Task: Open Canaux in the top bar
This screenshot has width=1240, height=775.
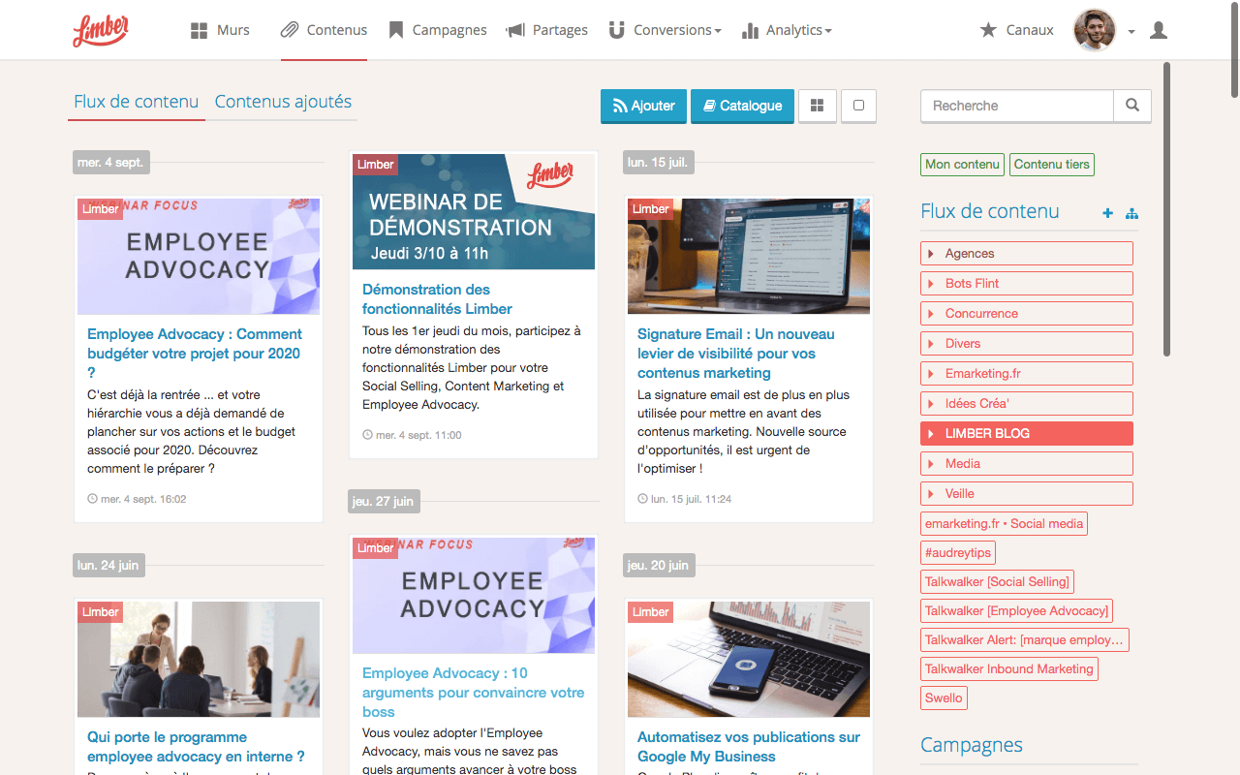Action: click(x=1016, y=30)
